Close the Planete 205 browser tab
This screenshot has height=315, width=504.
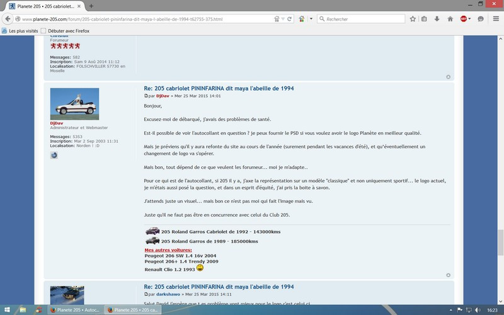(79, 6)
